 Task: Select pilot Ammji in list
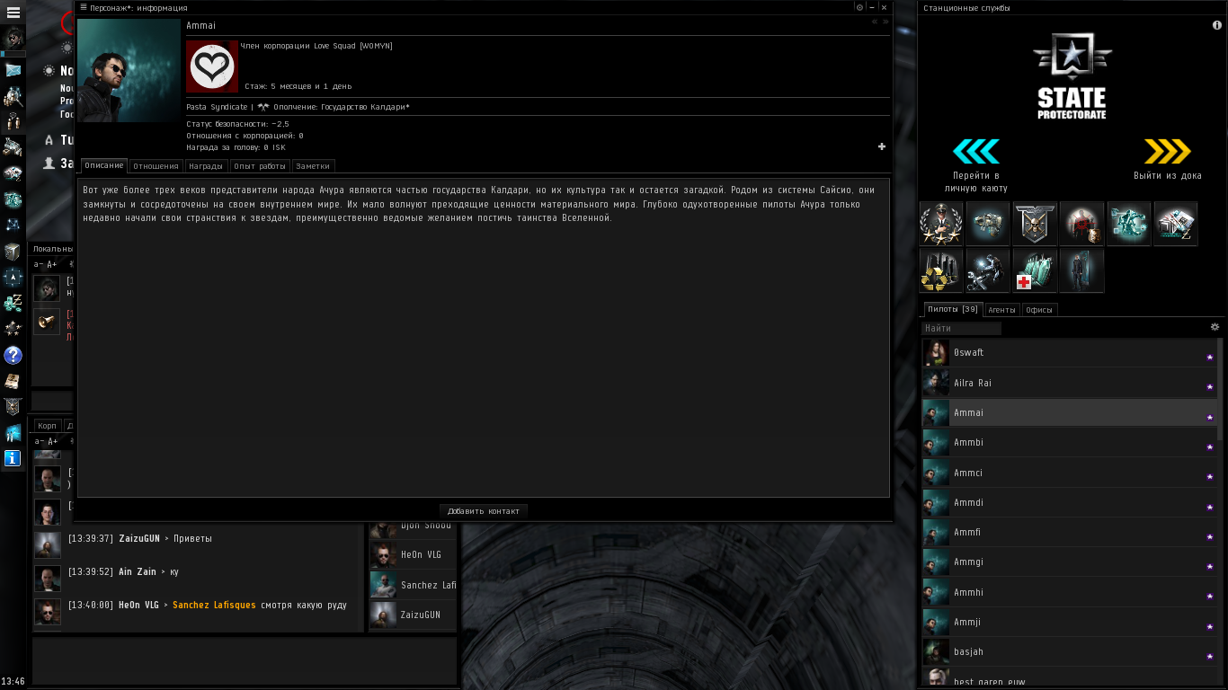[1069, 622]
